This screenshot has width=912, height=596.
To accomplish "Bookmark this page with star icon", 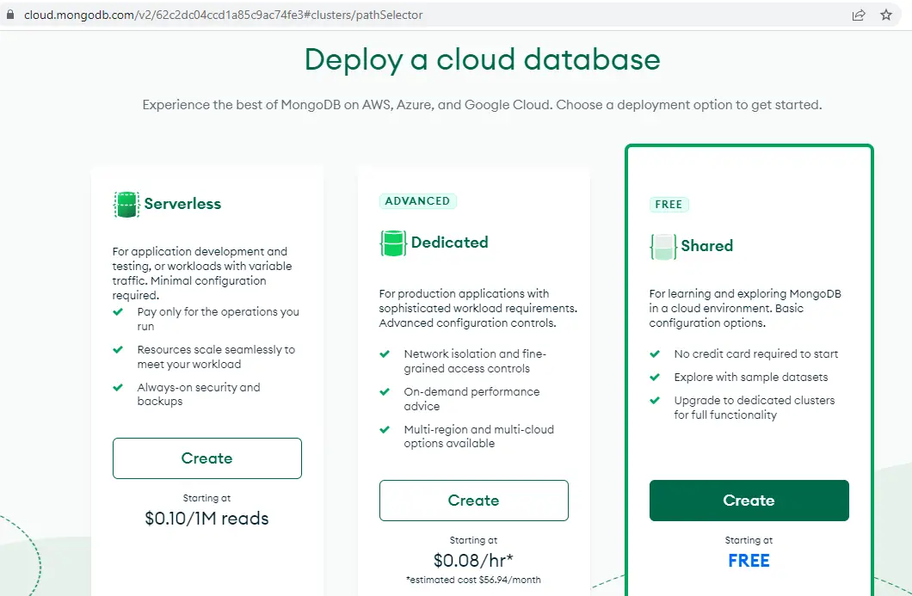I will pyautogui.click(x=886, y=15).
